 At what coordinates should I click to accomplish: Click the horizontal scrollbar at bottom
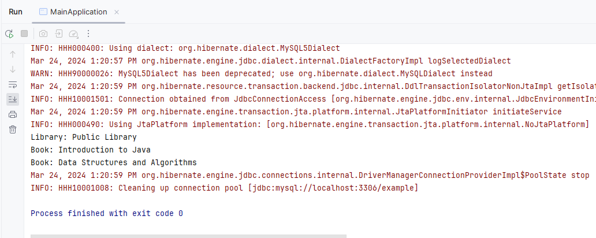[x=188, y=236]
